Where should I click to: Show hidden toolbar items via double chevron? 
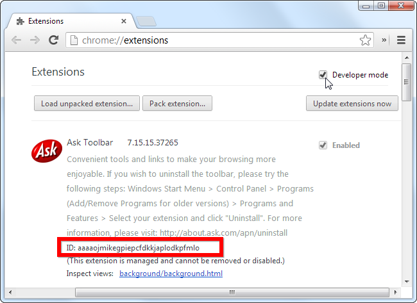pos(384,40)
